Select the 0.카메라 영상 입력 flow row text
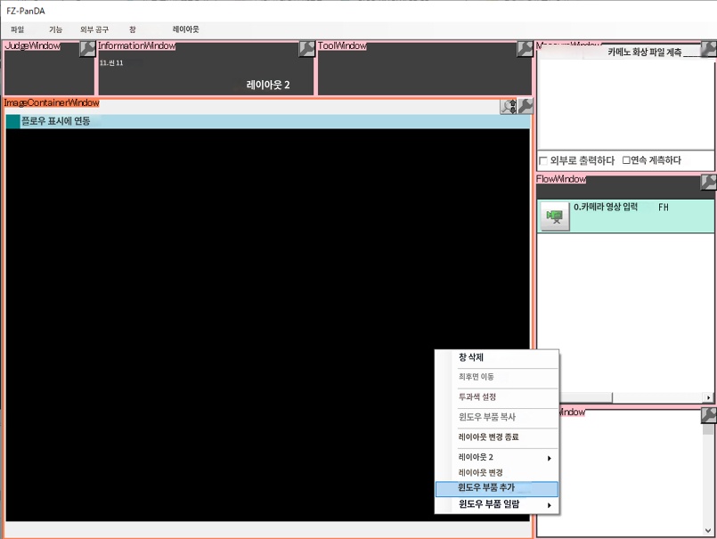Screen dimensions: 717x539 pyautogui.click(x=606, y=207)
